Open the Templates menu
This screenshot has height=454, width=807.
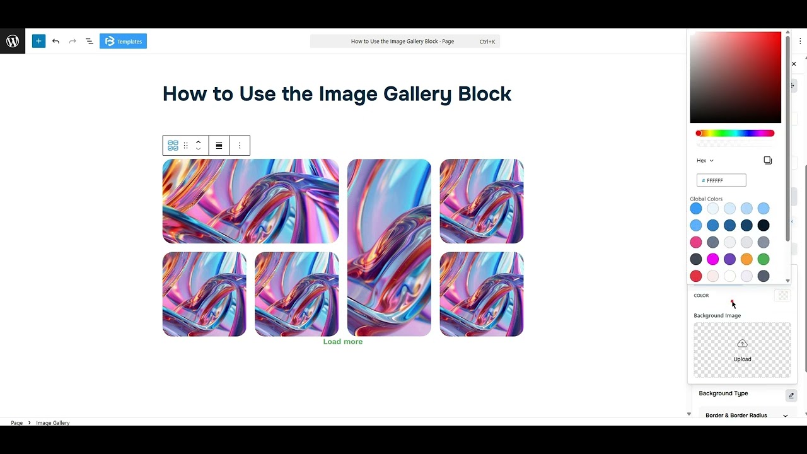click(x=123, y=41)
